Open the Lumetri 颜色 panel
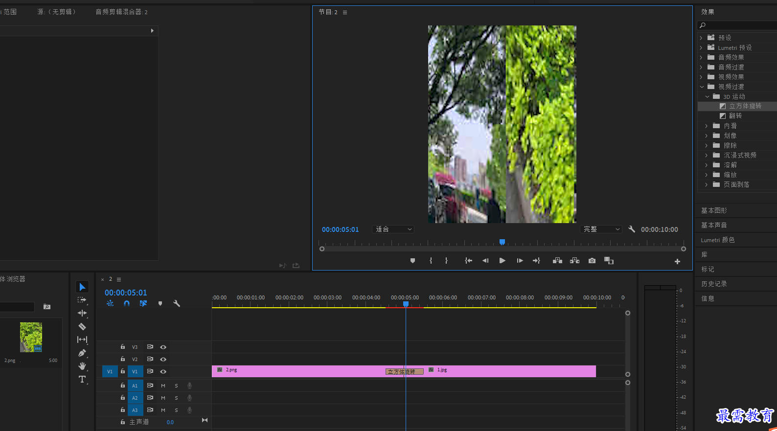The width and height of the screenshot is (777, 431). tap(717, 240)
